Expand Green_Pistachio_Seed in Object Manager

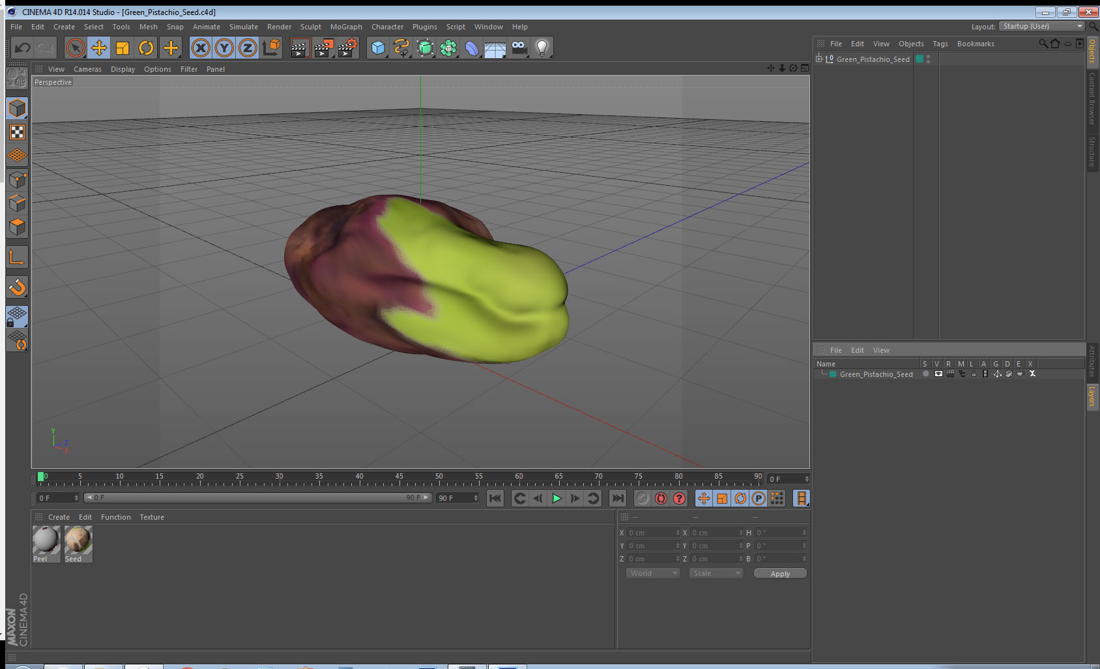click(x=819, y=59)
